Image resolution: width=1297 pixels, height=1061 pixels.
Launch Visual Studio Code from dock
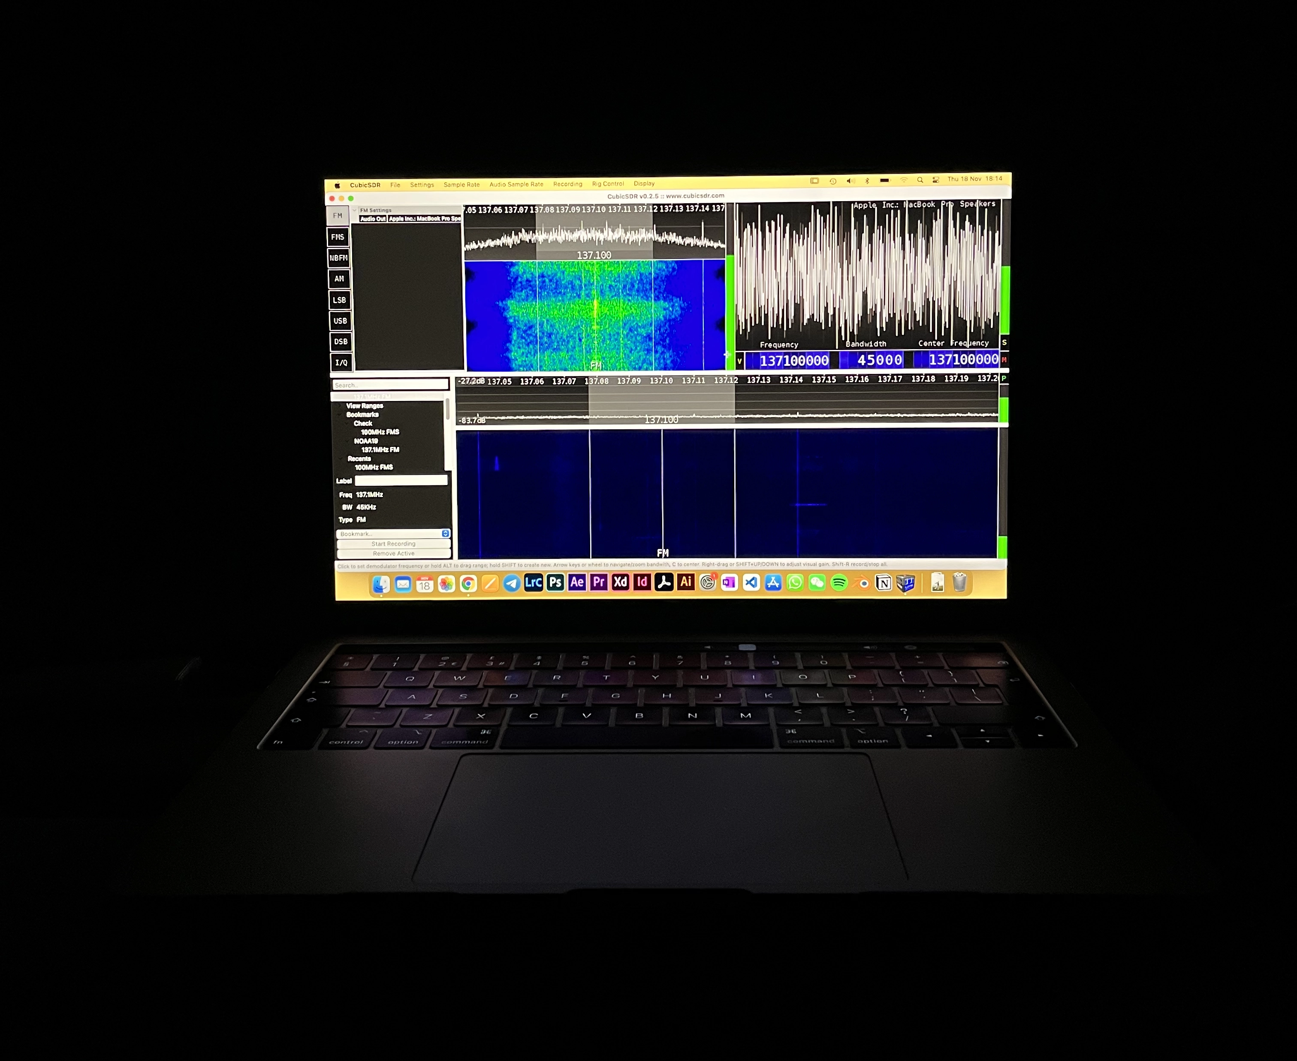point(751,582)
